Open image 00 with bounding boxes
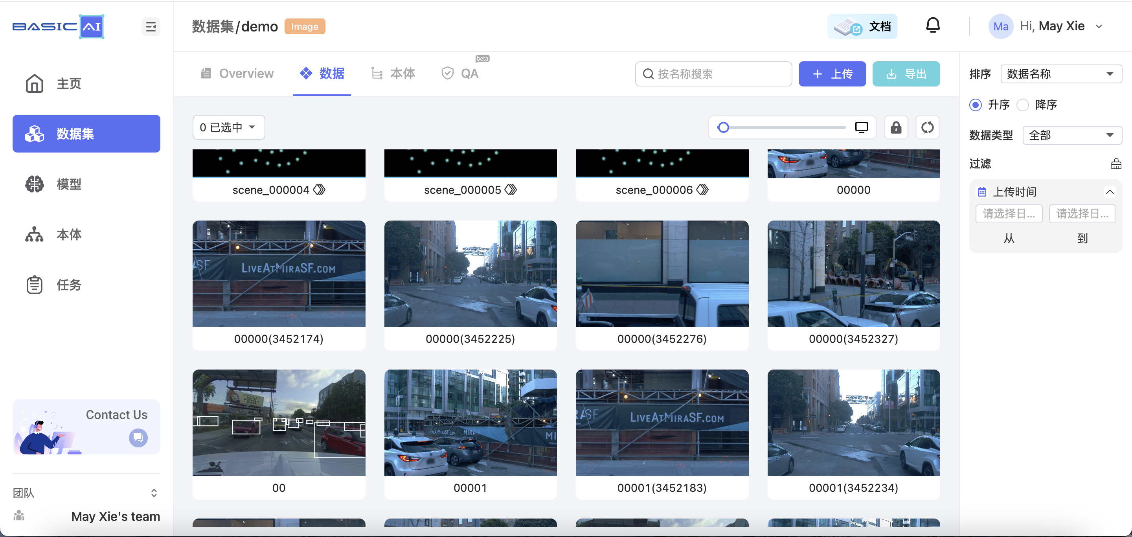This screenshot has height=537, width=1132. pos(279,423)
